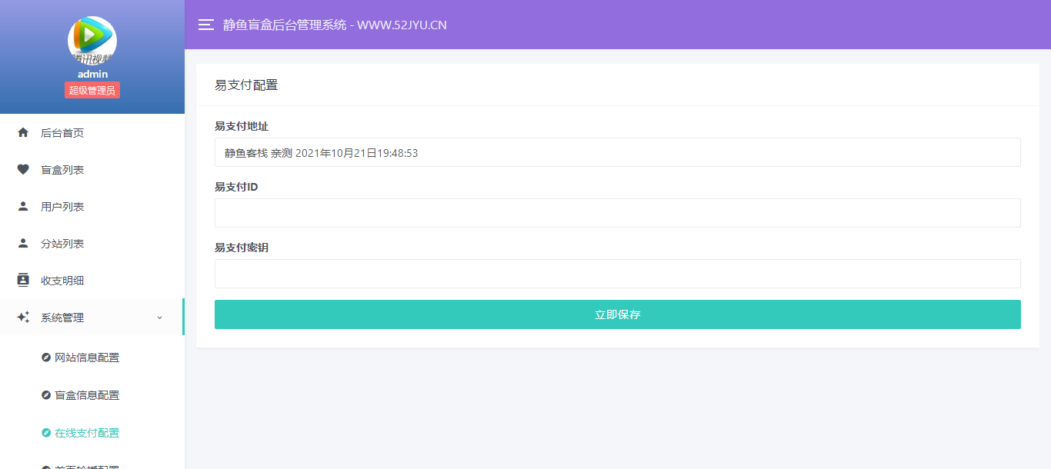Click the compass icon beside 盲盒信息配置
The width and height of the screenshot is (1051, 469).
tap(45, 395)
